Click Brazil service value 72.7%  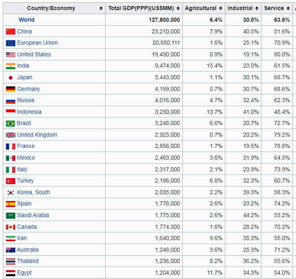[x=282, y=123]
